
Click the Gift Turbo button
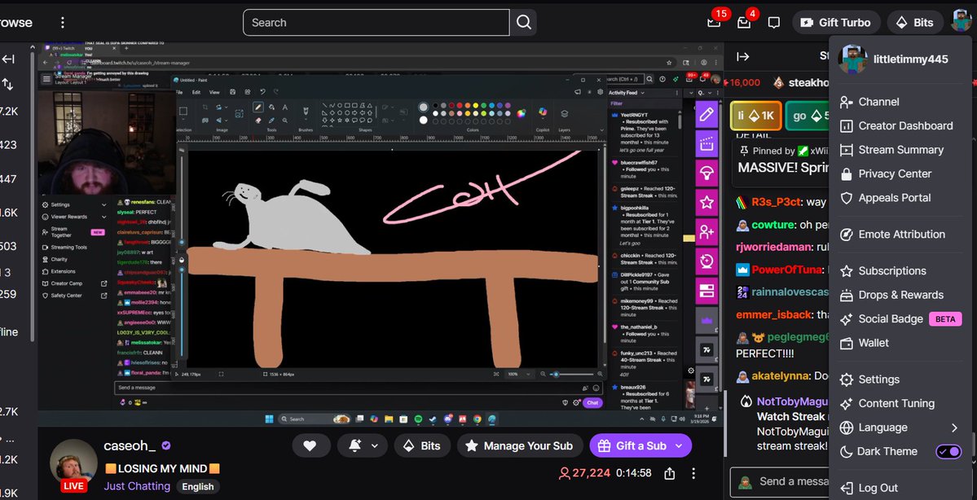pyautogui.click(x=836, y=23)
